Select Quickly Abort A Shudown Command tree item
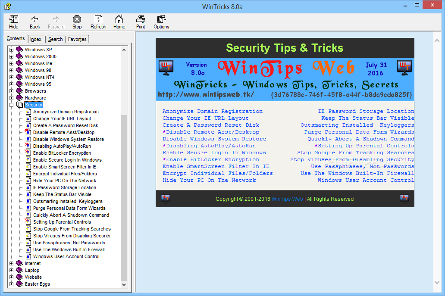The width and height of the screenshot is (445, 296). 71,215
